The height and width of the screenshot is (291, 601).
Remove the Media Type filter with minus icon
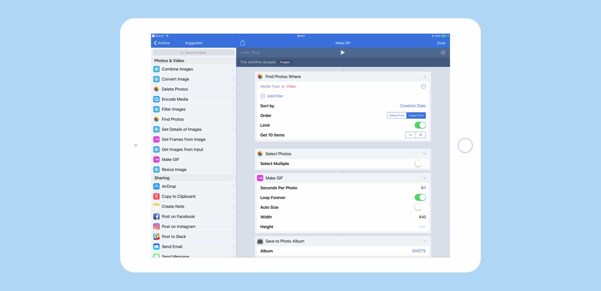423,86
